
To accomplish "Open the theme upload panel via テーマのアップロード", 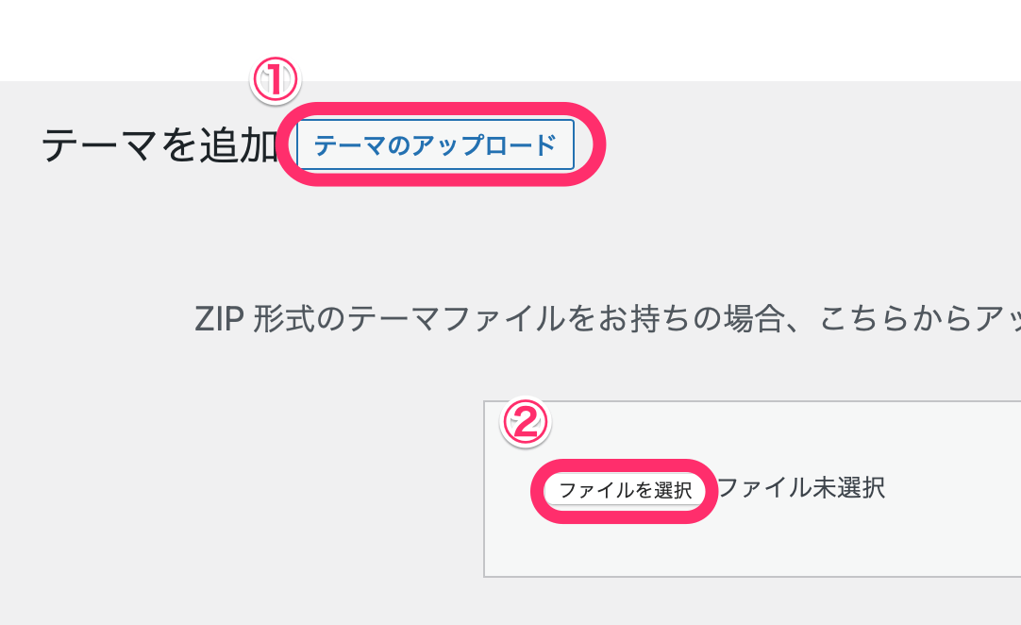I will (x=435, y=145).
